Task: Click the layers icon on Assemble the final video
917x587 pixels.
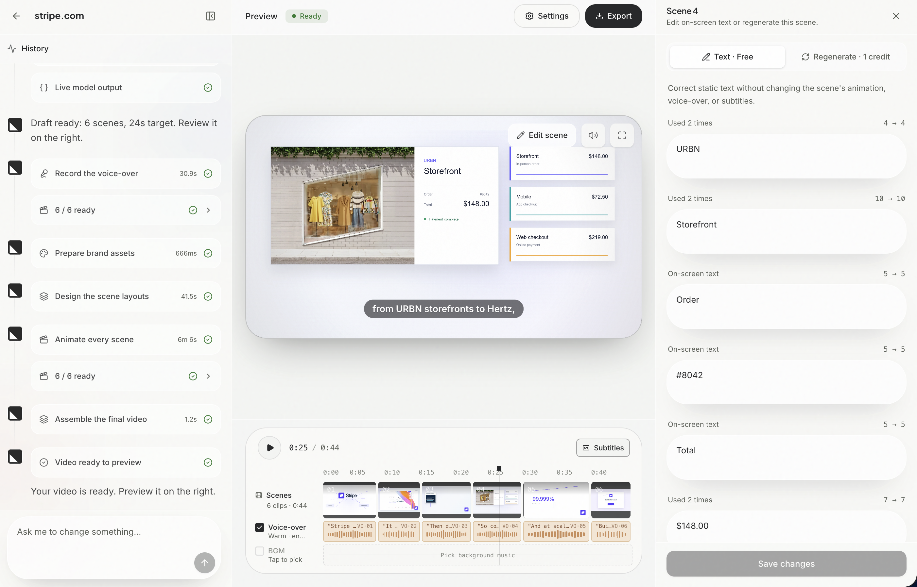Action: tap(44, 419)
